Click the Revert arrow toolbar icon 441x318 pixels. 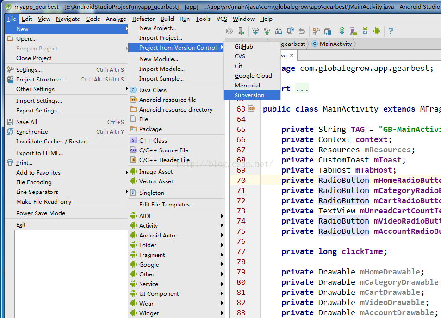pyautogui.click(x=302, y=31)
